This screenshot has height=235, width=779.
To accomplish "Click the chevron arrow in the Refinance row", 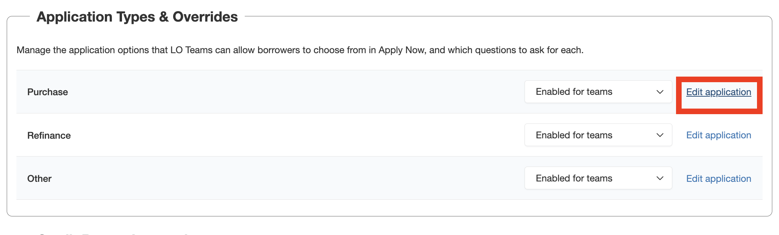I will pyautogui.click(x=660, y=135).
